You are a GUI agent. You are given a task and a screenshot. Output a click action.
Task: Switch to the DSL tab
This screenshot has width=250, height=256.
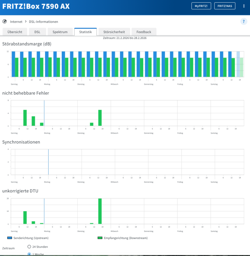[x=37, y=32]
